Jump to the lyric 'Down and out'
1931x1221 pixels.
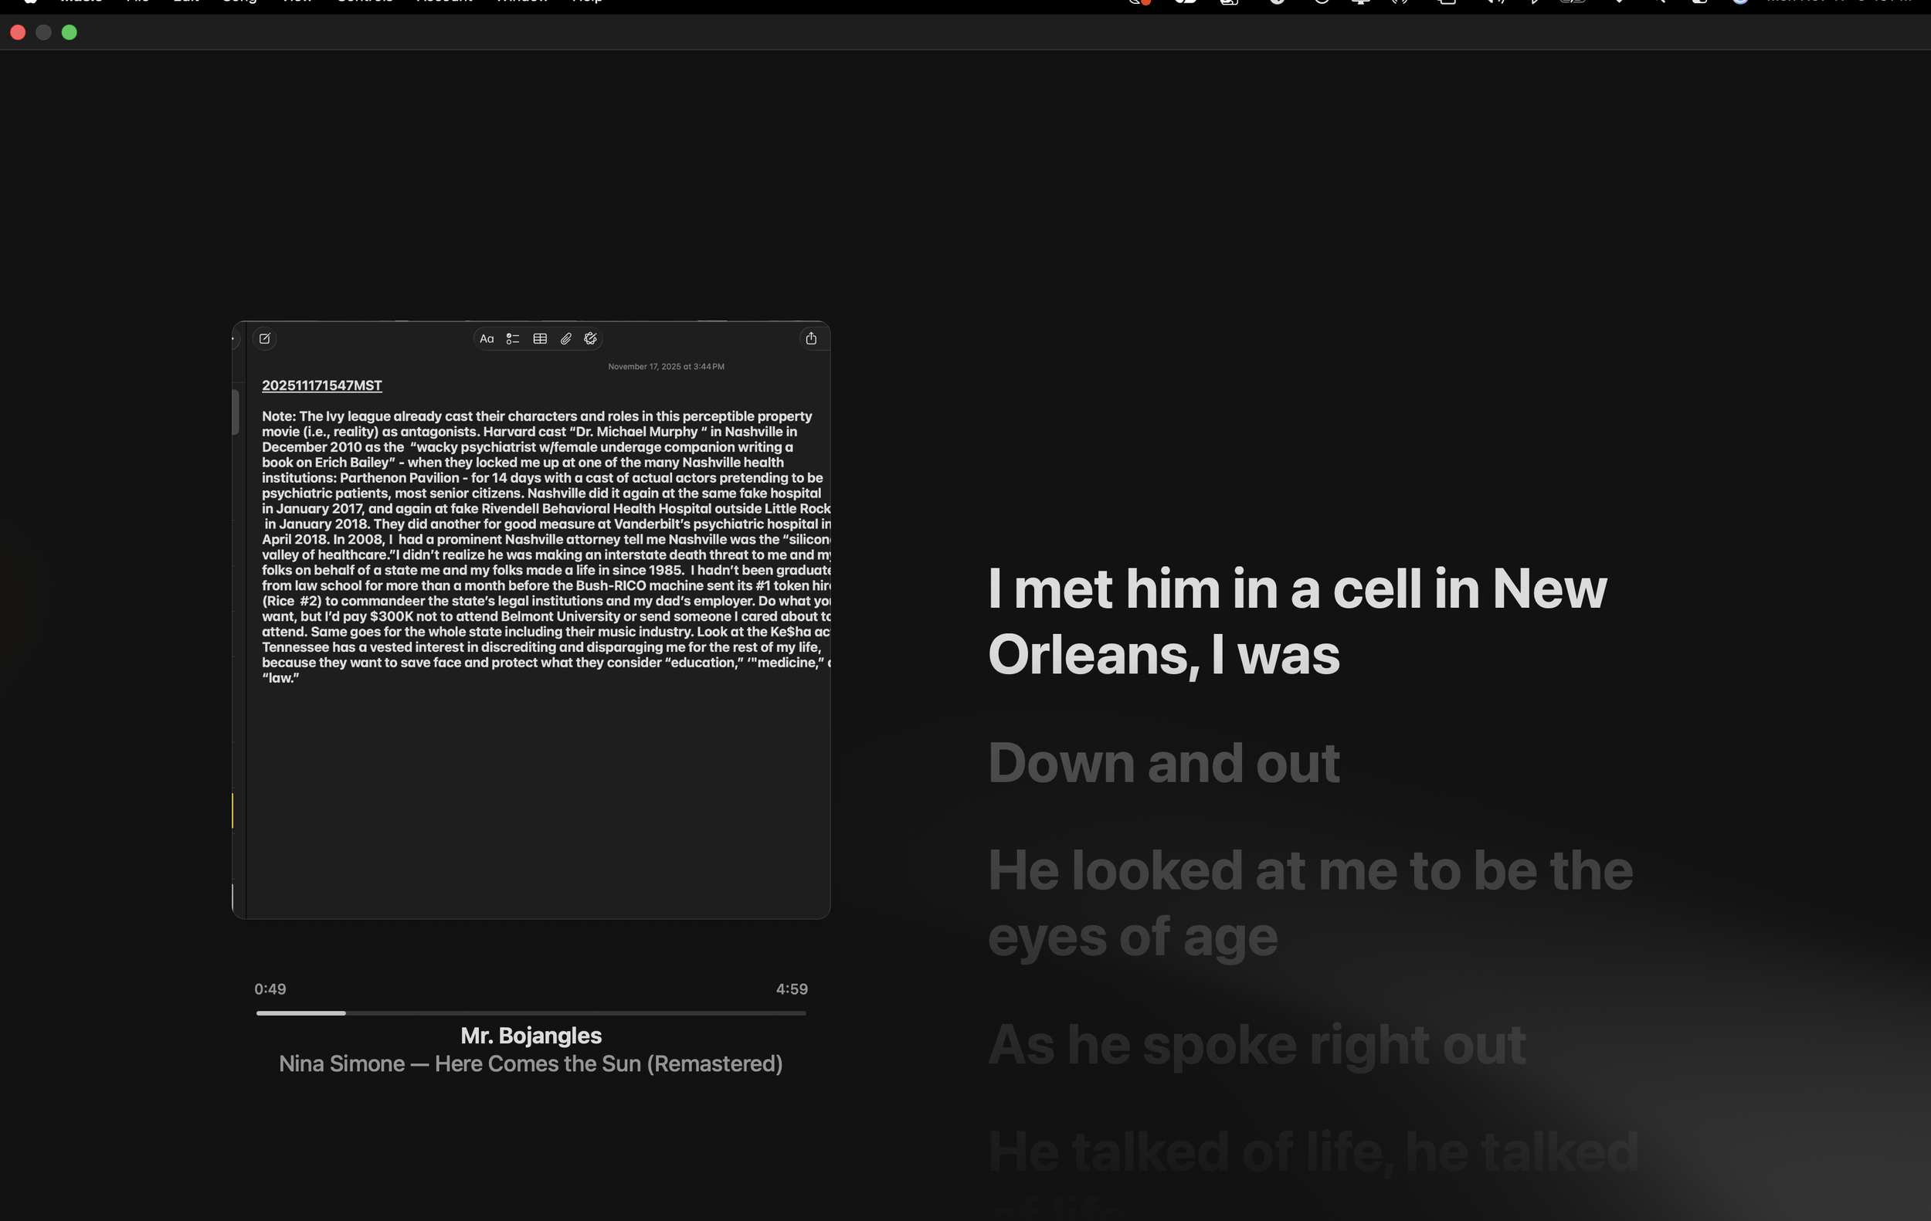tap(1163, 762)
